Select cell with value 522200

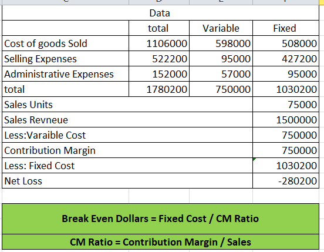[159, 59]
